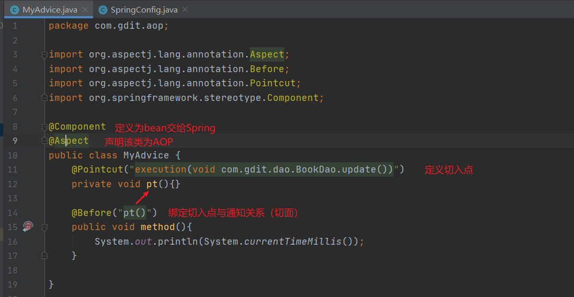This screenshot has width=574, height=297.
Task: Open the advice gutter icon at line 15
Action: point(28,227)
